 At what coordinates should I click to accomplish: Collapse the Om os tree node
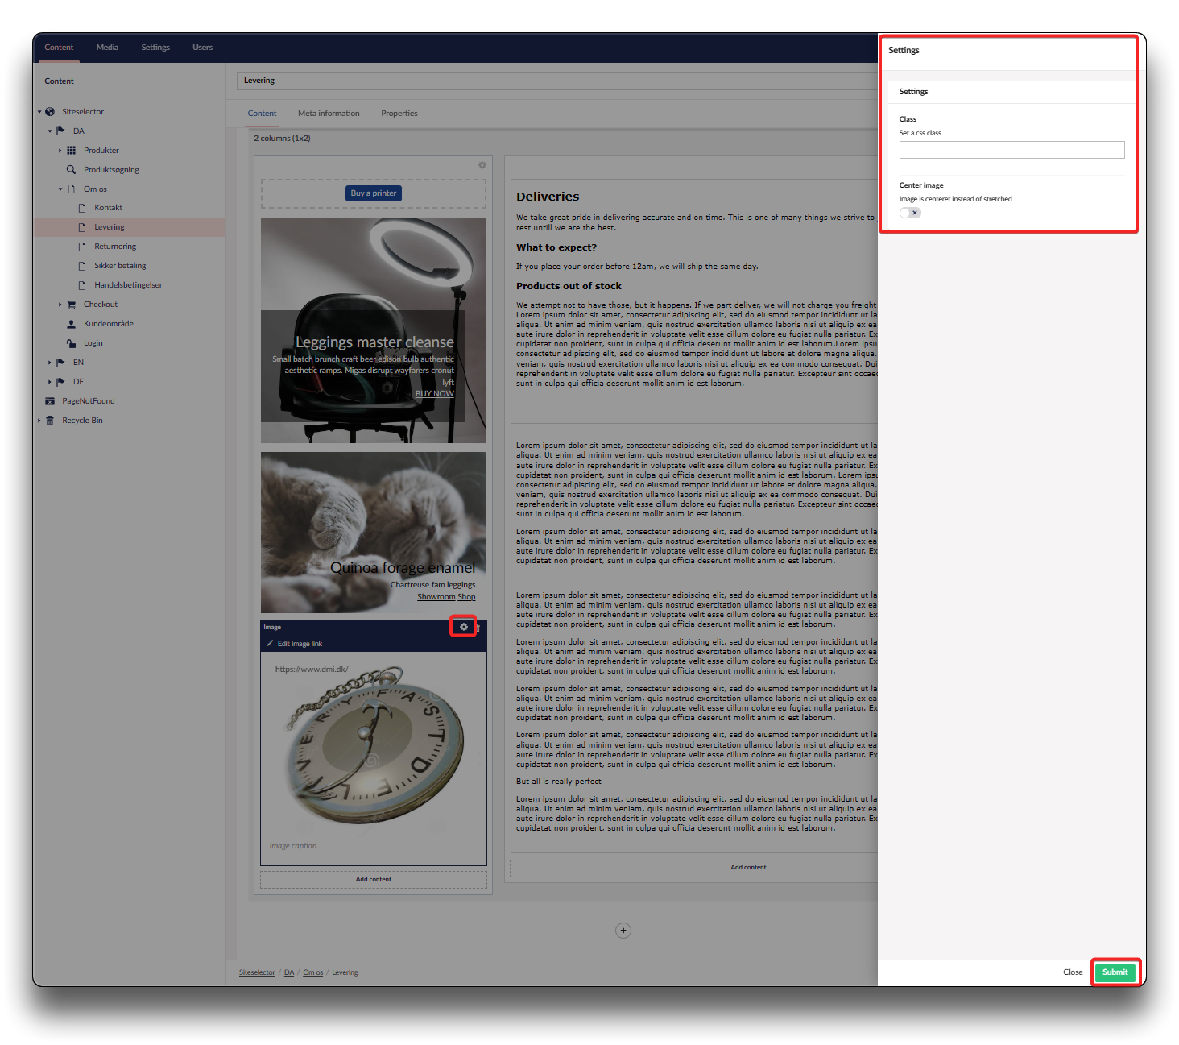pos(60,189)
